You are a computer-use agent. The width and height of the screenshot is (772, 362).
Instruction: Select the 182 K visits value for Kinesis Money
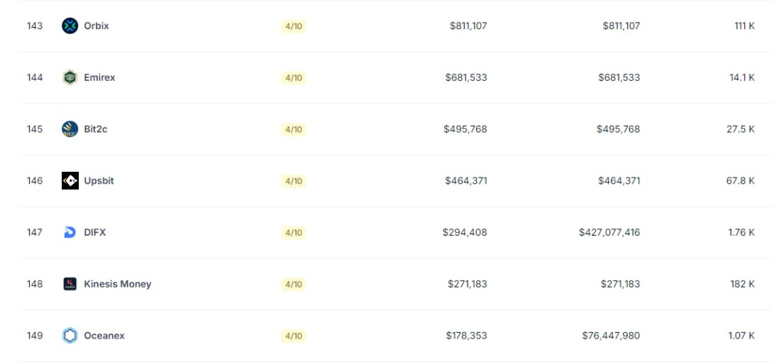[x=742, y=284]
